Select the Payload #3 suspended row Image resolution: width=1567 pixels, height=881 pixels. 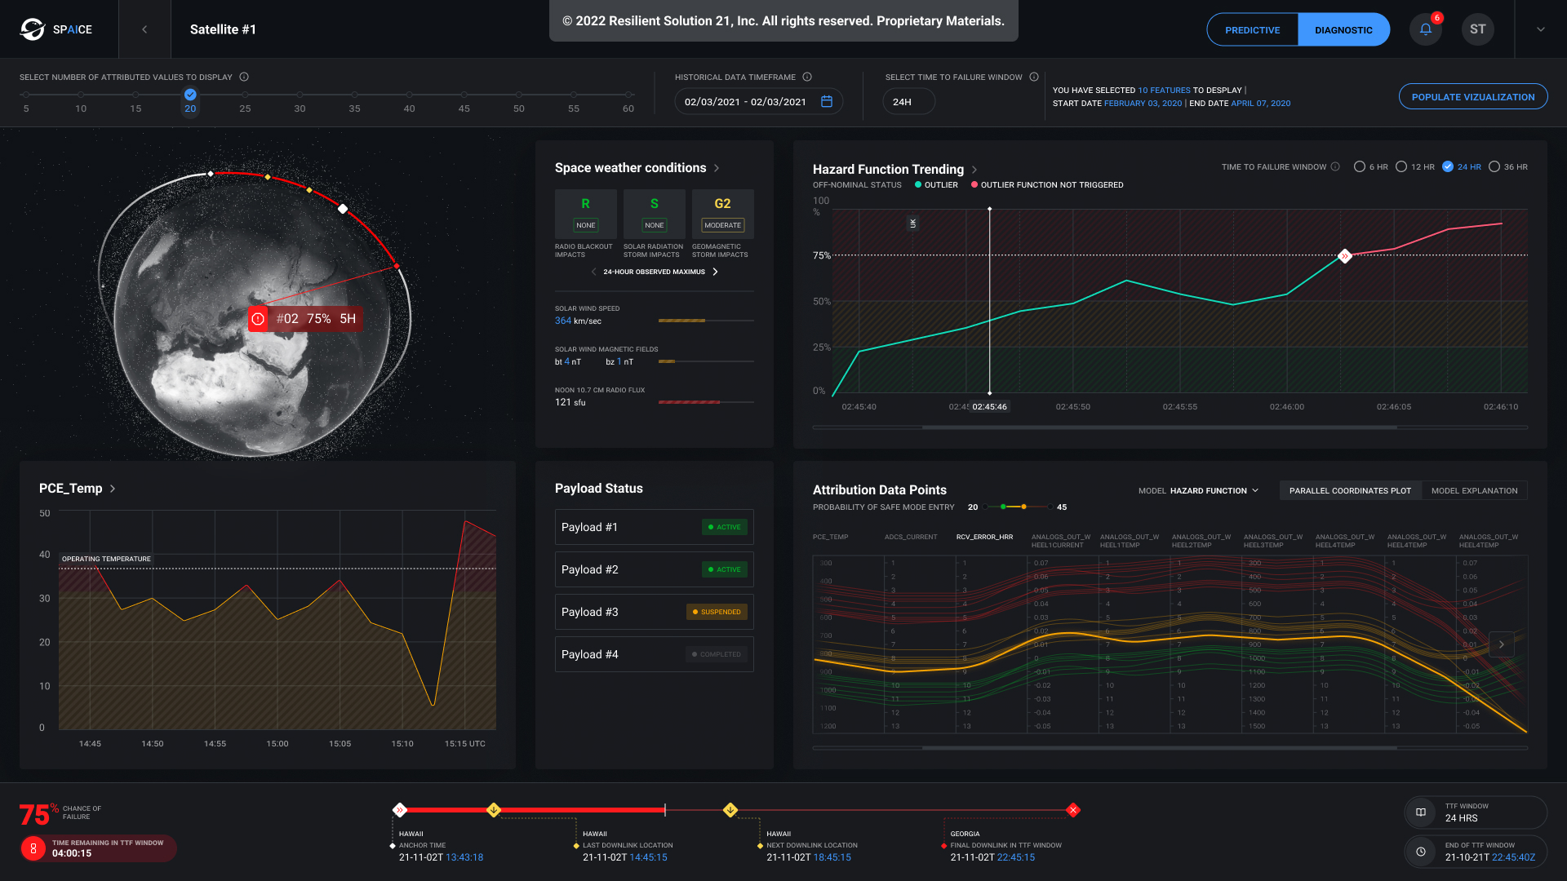tap(654, 612)
